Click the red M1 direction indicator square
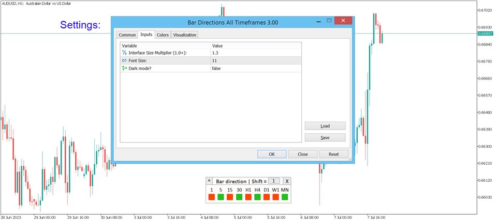 211,197
